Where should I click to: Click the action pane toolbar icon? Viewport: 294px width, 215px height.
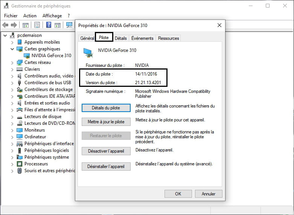point(58,25)
